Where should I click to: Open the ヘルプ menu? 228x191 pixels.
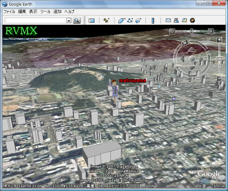pos(69,11)
